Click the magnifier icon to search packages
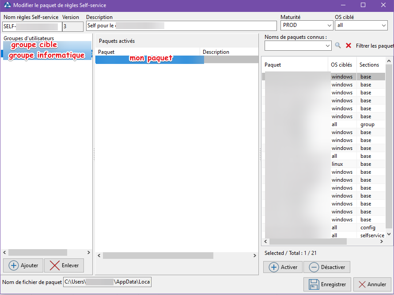The image size is (394, 295). pos(337,45)
